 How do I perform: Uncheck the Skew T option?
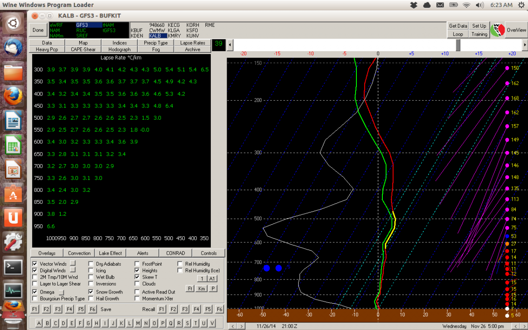(x=137, y=277)
